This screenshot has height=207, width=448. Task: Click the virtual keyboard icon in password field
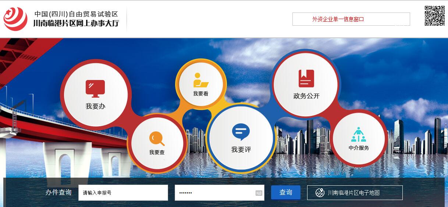259,193
